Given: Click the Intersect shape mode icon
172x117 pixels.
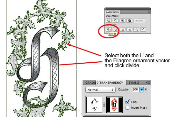Looking at the screenshot, I should [x=122, y=20].
